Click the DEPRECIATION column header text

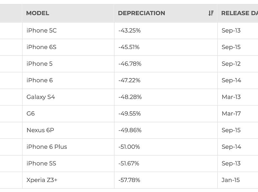coord(142,13)
